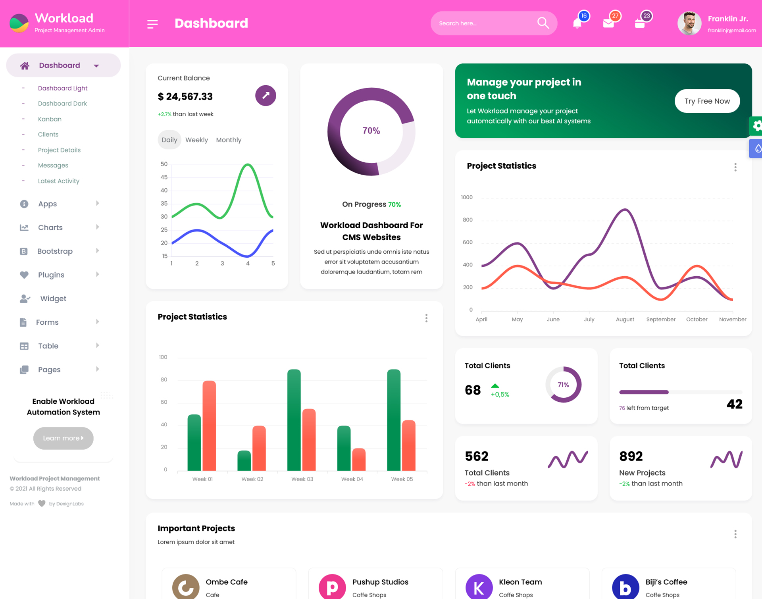Open three-dot menu on line chart Project Statistics
The width and height of the screenshot is (762, 599).
click(x=735, y=167)
